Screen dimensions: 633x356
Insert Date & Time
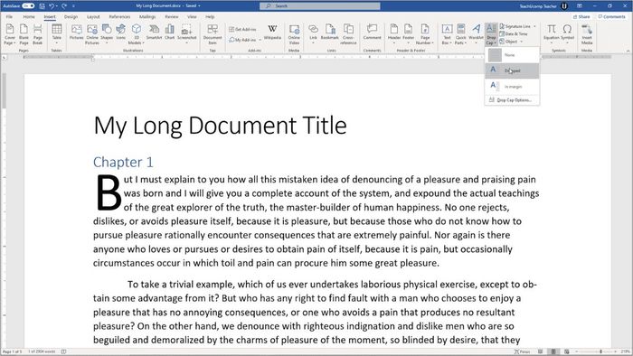pos(514,33)
